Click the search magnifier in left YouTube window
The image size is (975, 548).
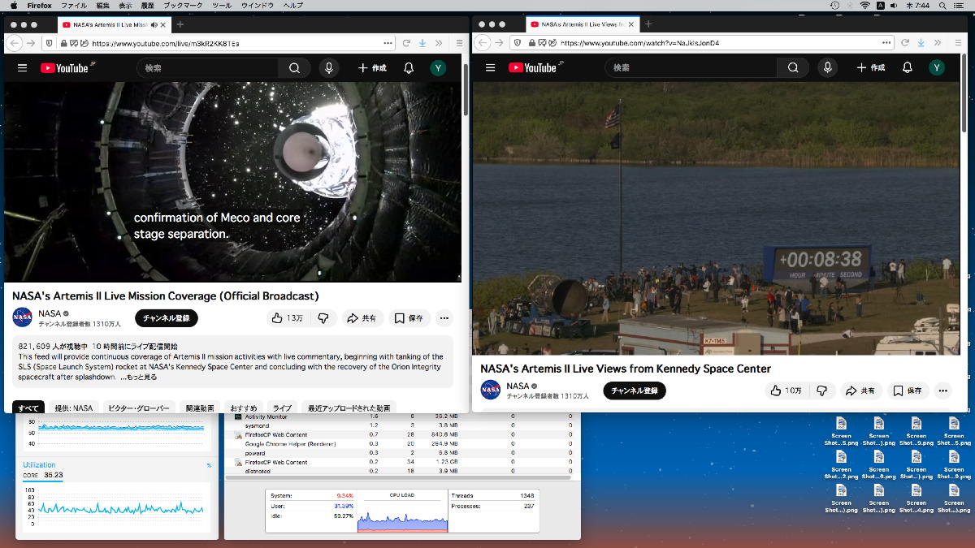click(295, 68)
